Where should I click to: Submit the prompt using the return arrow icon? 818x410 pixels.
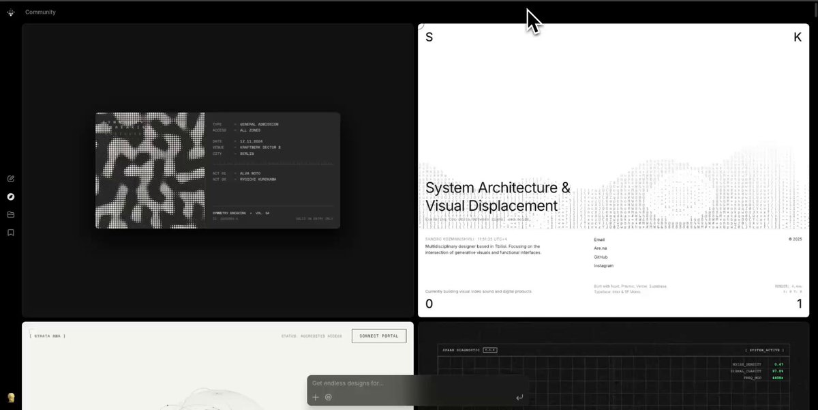tap(519, 396)
